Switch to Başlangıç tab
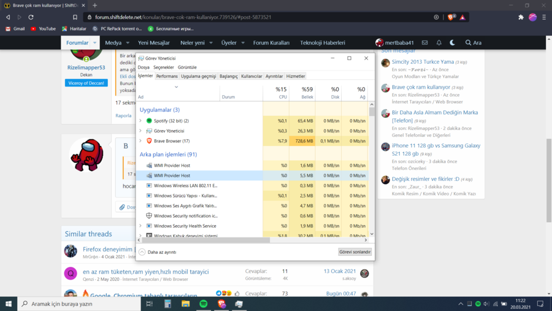 [229, 76]
